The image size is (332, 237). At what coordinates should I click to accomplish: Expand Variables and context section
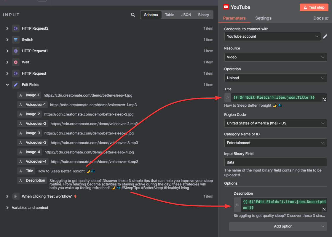pyautogui.click(x=7, y=208)
